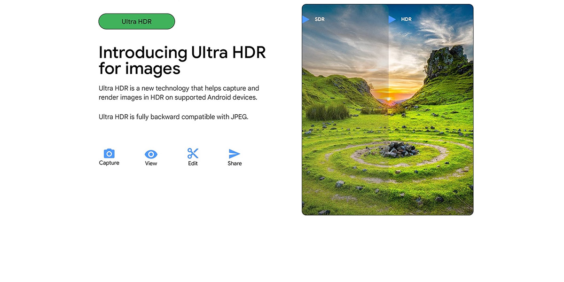Expand details under the HDR label
The height and width of the screenshot is (282, 564).
pyautogui.click(x=407, y=19)
